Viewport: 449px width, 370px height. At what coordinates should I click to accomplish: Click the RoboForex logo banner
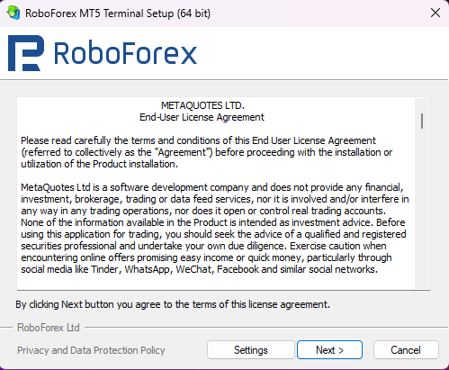coord(103,53)
